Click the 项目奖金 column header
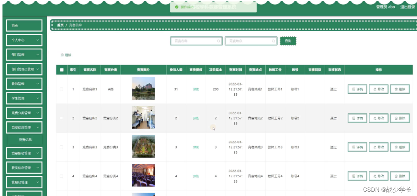Screen dimensions: 417x196 216,70
